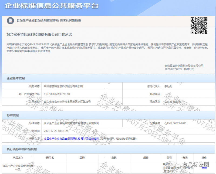The width and height of the screenshot is (216, 174).
Task: Click the 烟台富美特信息科技股份有限公司自我承诺 heading
Action: 39,35
